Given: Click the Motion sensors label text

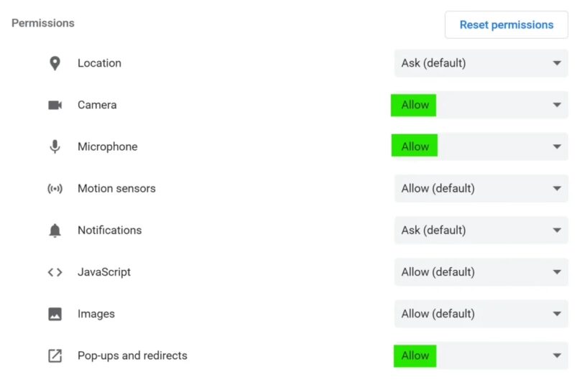Looking at the screenshot, I should point(116,188).
